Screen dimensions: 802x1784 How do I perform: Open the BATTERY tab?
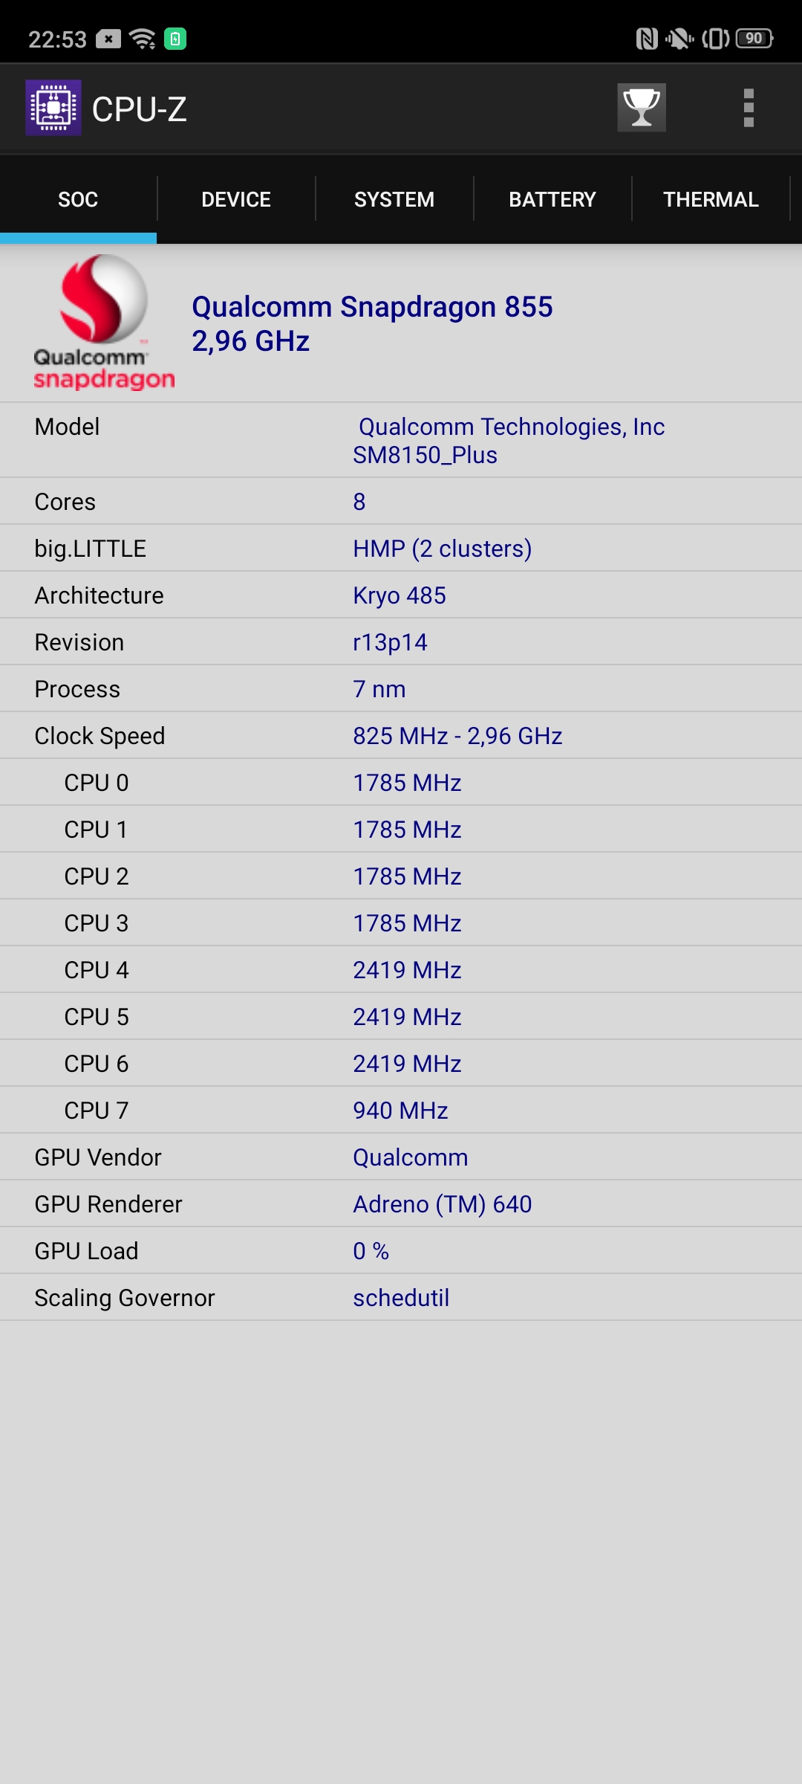552,199
